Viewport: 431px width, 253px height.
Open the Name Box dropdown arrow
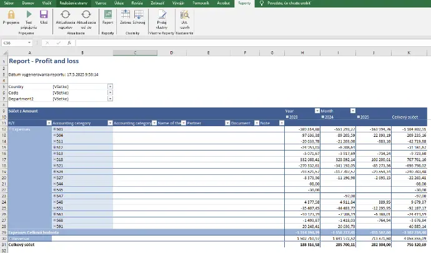click(29, 43)
